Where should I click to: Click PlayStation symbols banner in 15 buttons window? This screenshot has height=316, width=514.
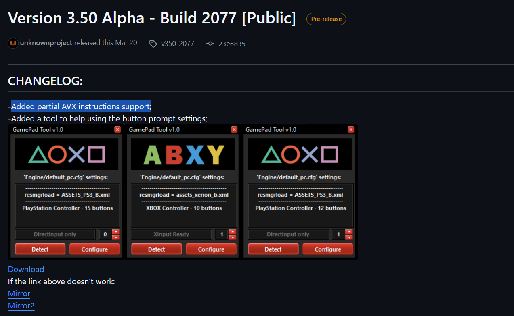coord(67,154)
